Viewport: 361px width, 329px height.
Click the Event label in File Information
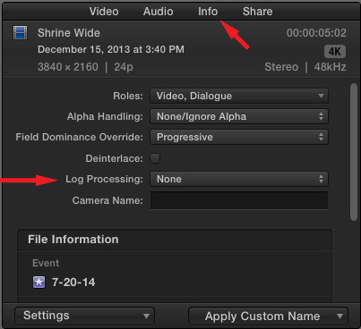click(x=46, y=263)
